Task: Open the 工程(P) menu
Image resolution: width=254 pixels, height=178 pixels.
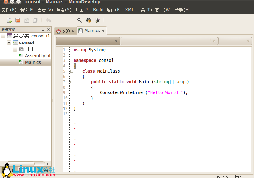Action: coord(82,10)
